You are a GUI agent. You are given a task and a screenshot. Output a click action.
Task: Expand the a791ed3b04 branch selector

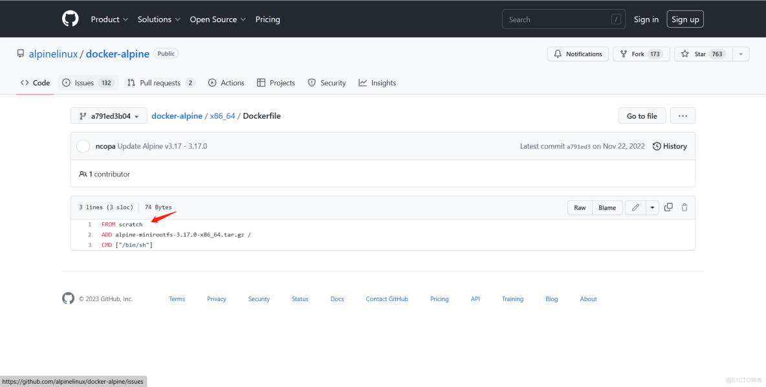[x=109, y=116]
